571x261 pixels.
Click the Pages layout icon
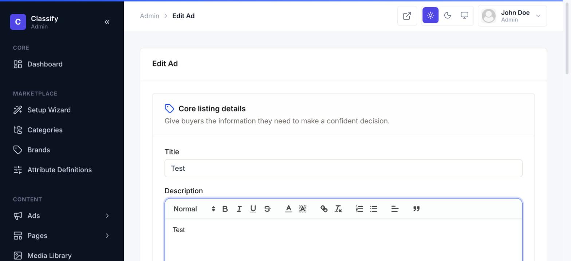(18, 236)
